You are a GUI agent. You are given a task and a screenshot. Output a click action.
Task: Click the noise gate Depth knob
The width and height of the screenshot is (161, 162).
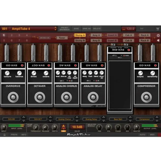55,127
